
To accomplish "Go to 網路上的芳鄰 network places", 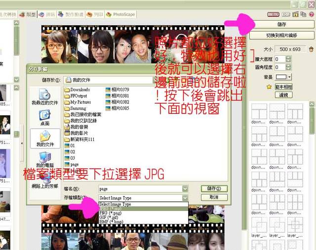I will click(45, 181).
